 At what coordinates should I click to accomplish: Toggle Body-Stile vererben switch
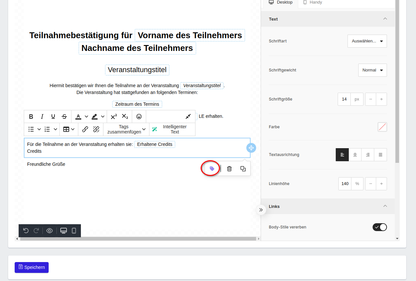point(379,227)
